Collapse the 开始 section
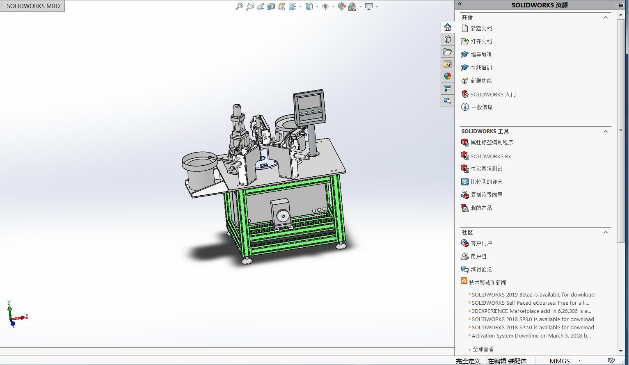Image resolution: width=629 pixels, height=365 pixels. pos(606,17)
